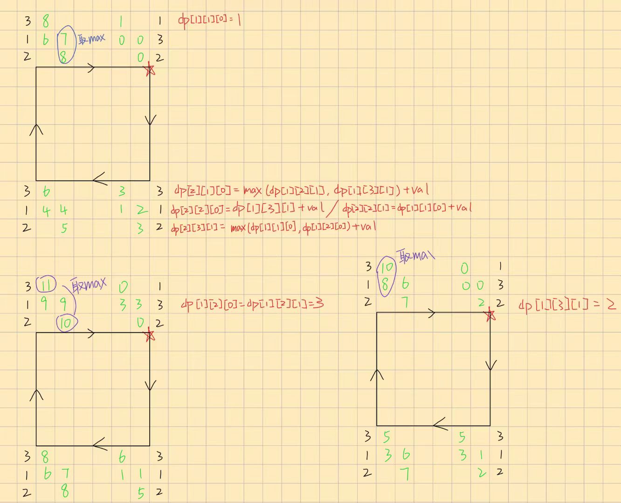Click the red formula dp[1][1][0] = 1
Screen dimensions: 621x503
coord(209,20)
